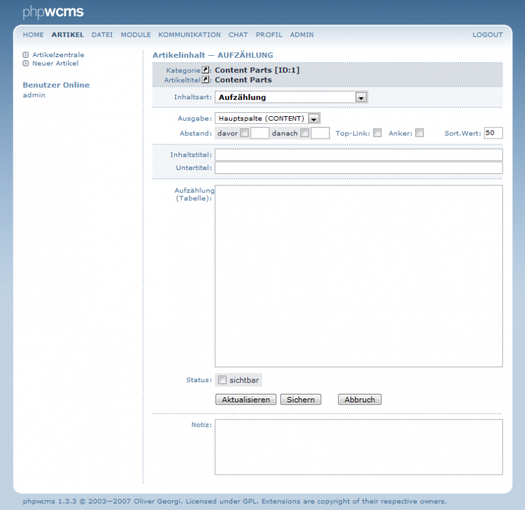This screenshot has height=510, width=525.
Task: Enable the danach spacing checkbox
Action: (304, 133)
